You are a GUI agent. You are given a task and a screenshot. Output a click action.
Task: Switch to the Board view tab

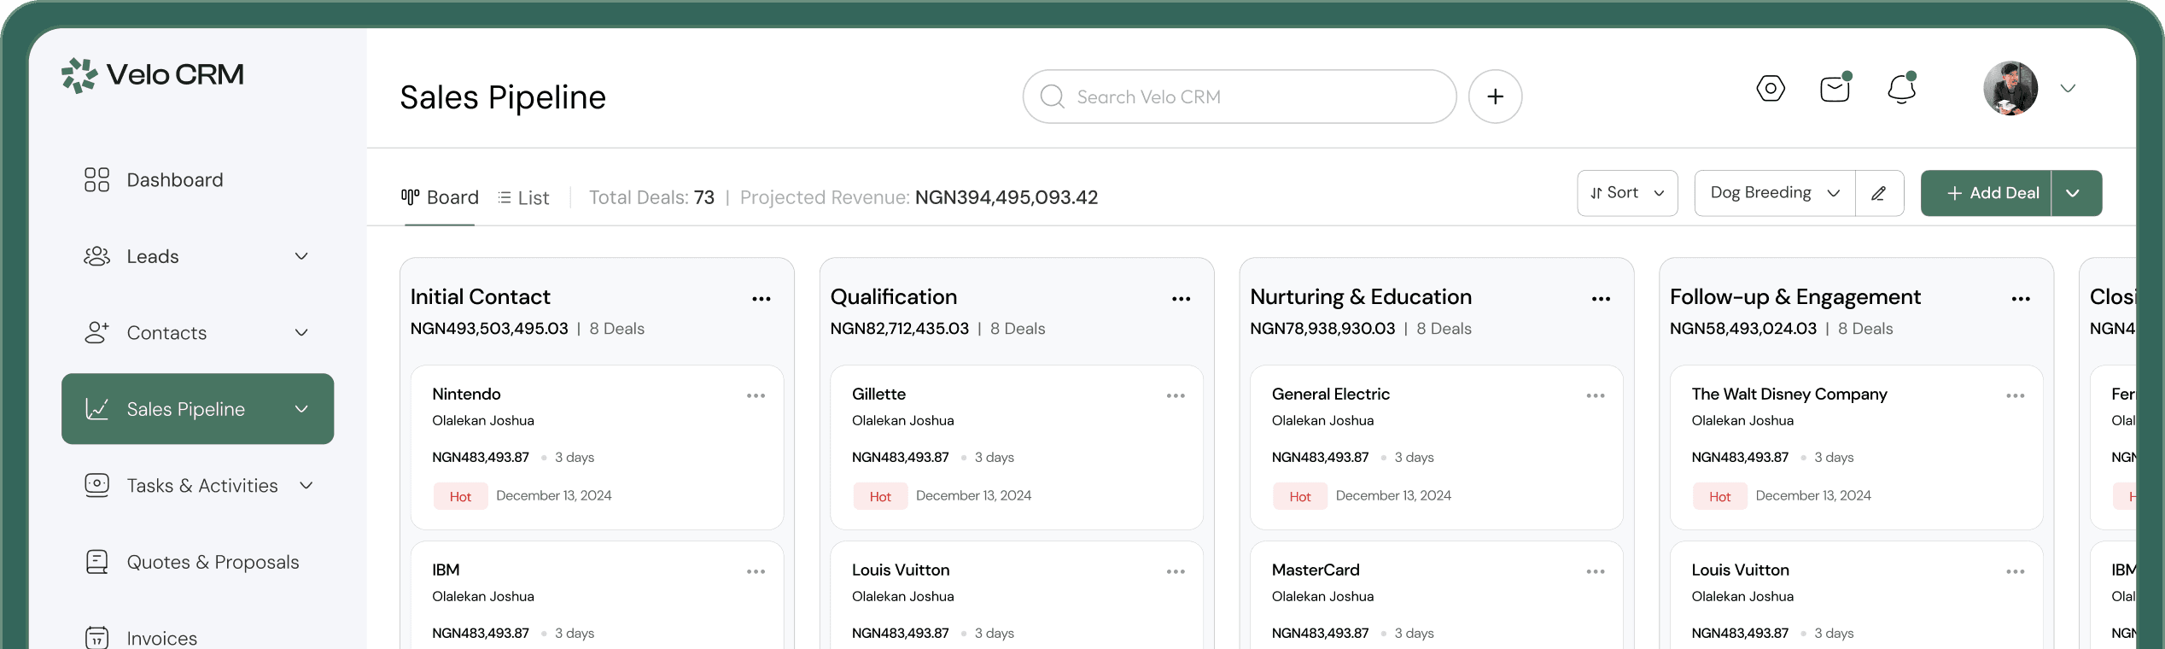tap(440, 197)
